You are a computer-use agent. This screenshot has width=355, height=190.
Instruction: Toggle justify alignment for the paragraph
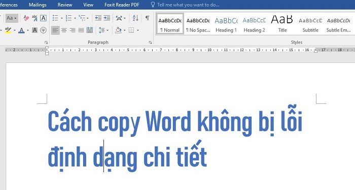pyautogui.click(x=81, y=30)
